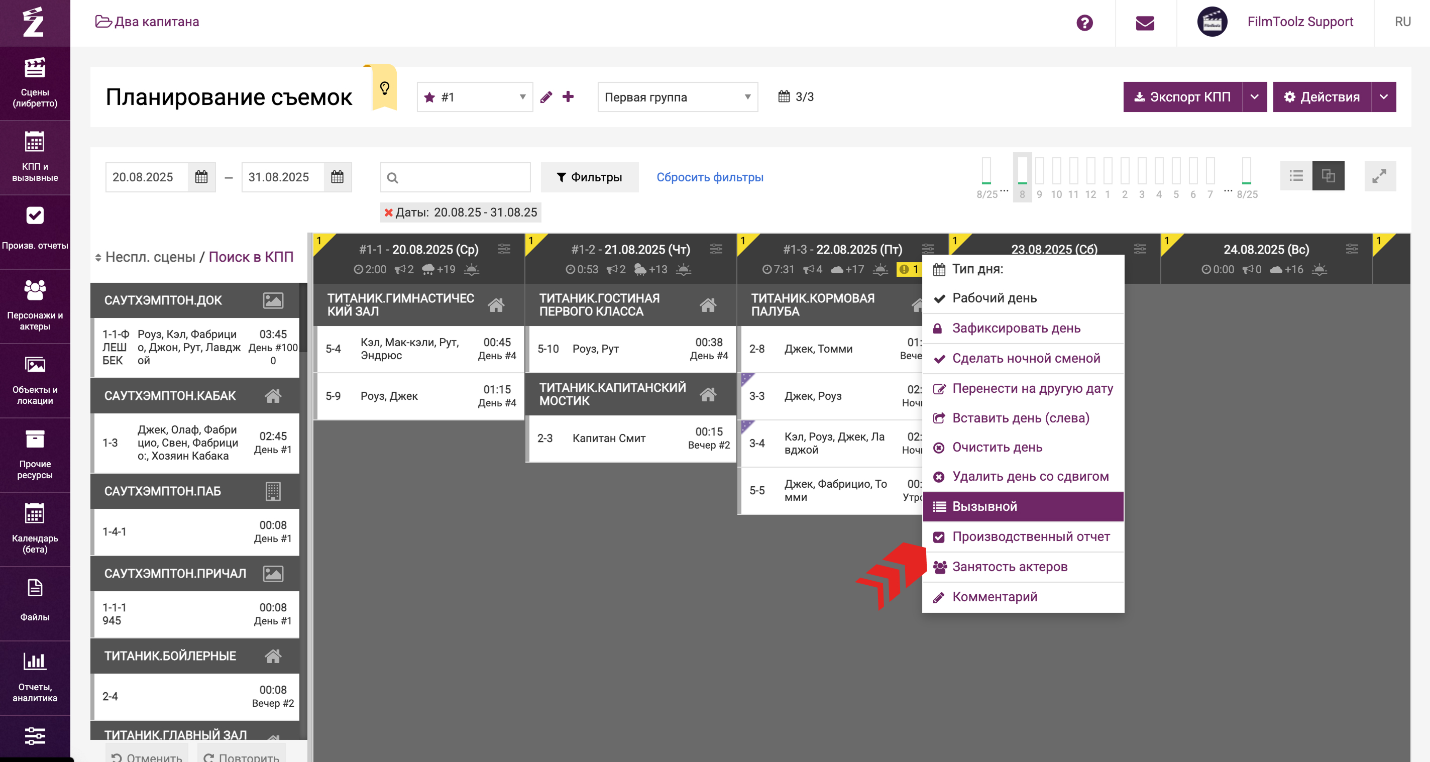The height and width of the screenshot is (762, 1430).
Task: Open Персонажи и актеры section
Action: pos(35,306)
